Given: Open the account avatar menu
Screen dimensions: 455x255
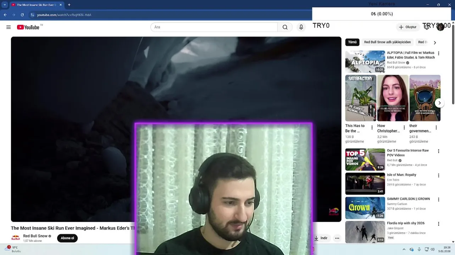Looking at the screenshot, I should [440, 27].
